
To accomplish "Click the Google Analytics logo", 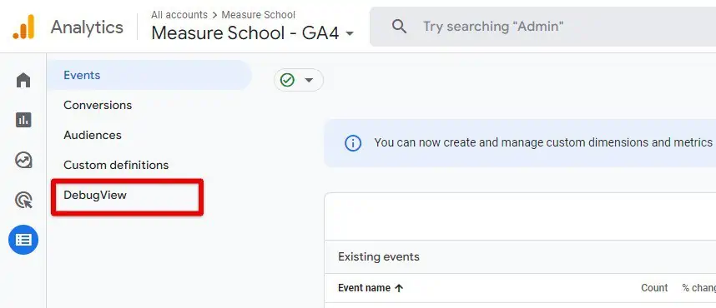I will coord(23,27).
